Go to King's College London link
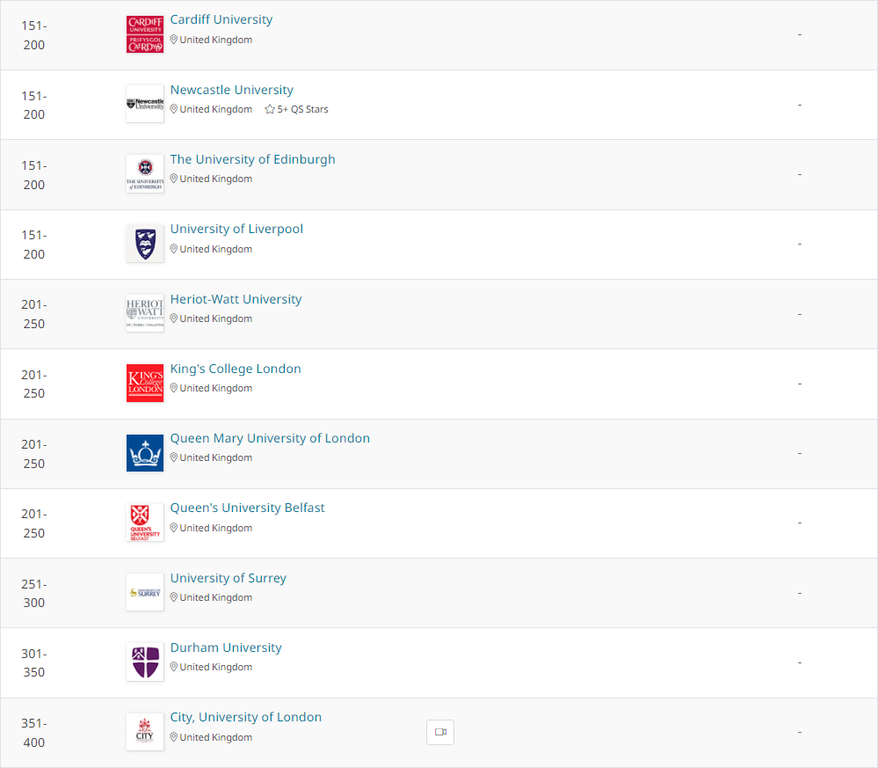This screenshot has width=878, height=768. (x=236, y=369)
